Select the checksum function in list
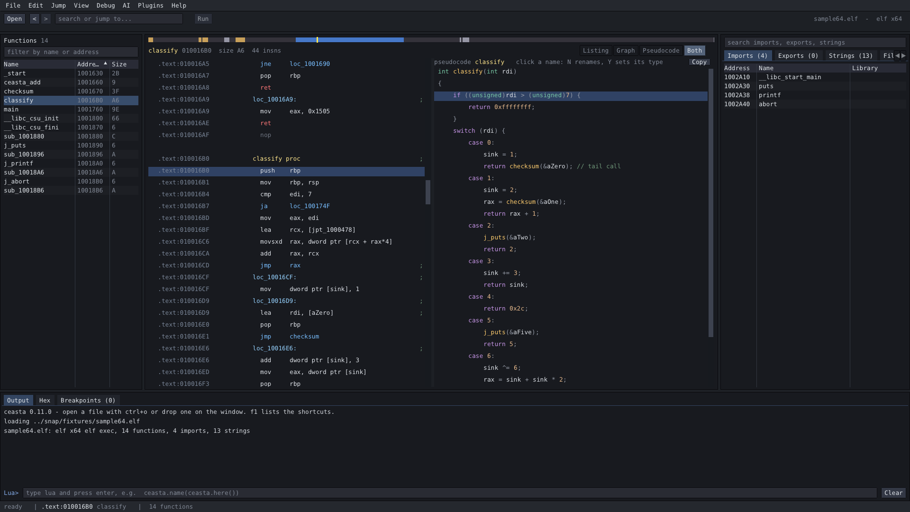 [71, 91]
